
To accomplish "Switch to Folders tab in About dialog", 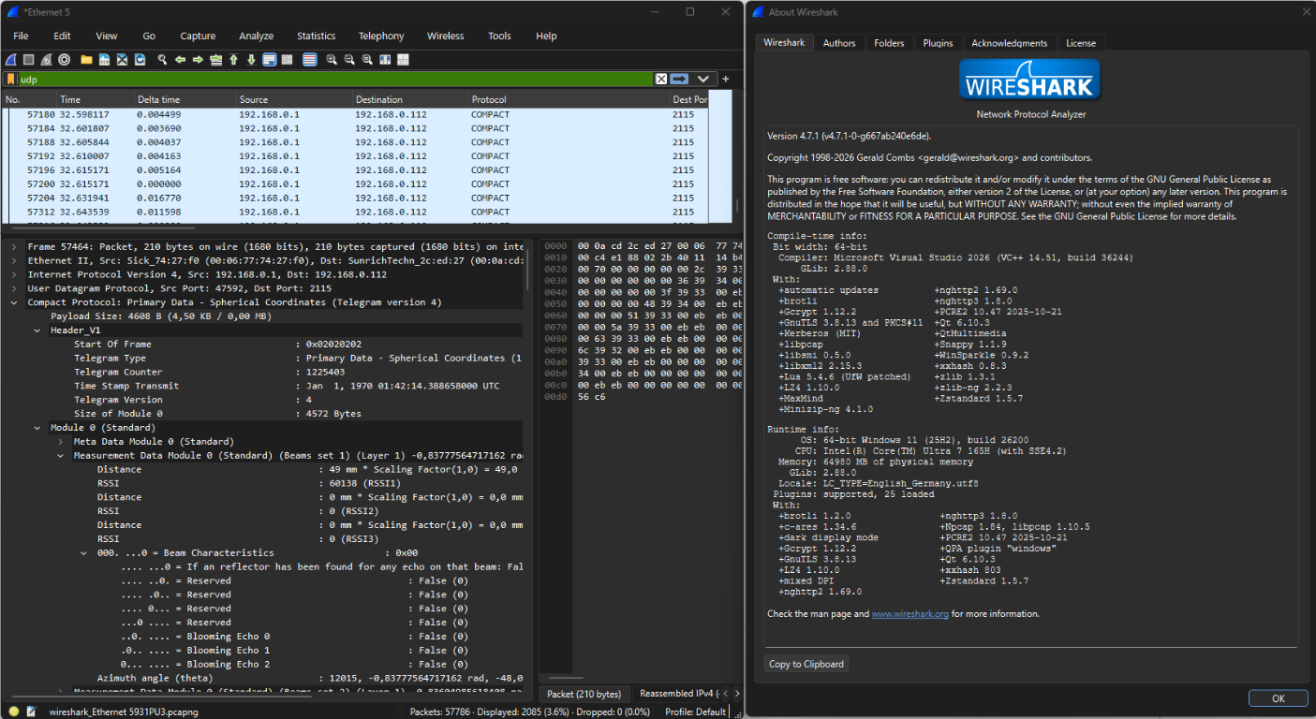I will point(889,43).
